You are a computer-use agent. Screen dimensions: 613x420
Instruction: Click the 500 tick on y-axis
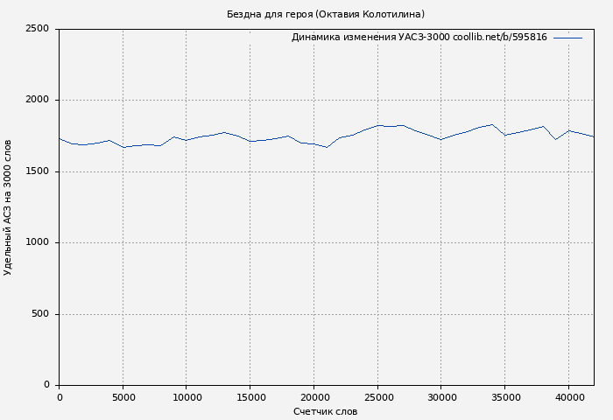(40, 314)
